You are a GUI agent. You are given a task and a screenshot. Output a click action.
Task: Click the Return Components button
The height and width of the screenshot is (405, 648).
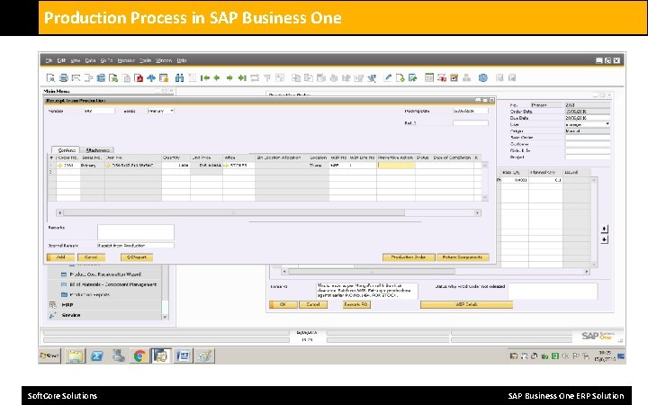coord(463,257)
